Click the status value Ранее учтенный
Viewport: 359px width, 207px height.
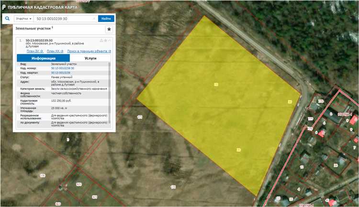pos(62,77)
